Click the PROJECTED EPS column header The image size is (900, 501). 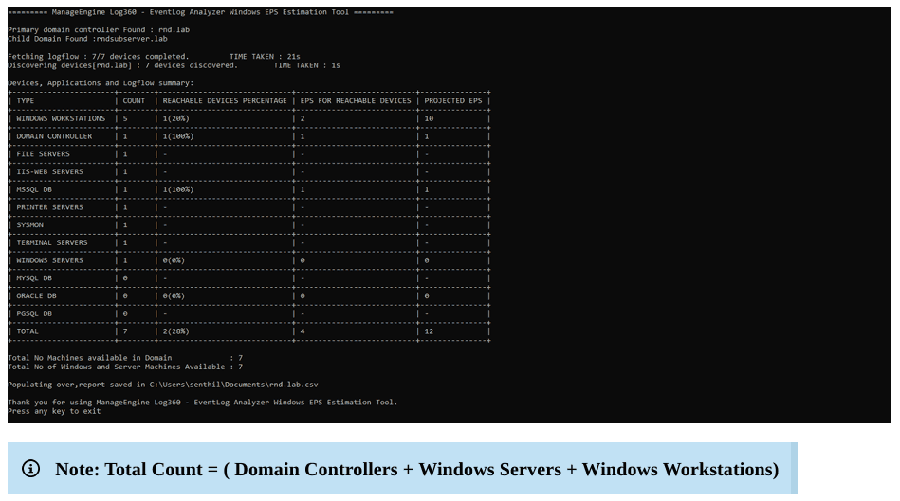point(453,101)
